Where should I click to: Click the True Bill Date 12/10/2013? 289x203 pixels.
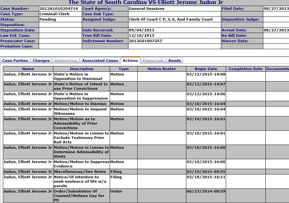tap(141, 36)
